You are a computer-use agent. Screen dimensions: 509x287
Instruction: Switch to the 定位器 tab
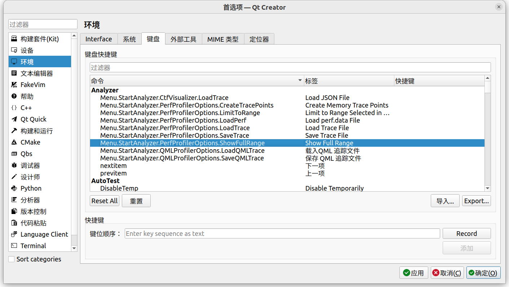(259, 39)
